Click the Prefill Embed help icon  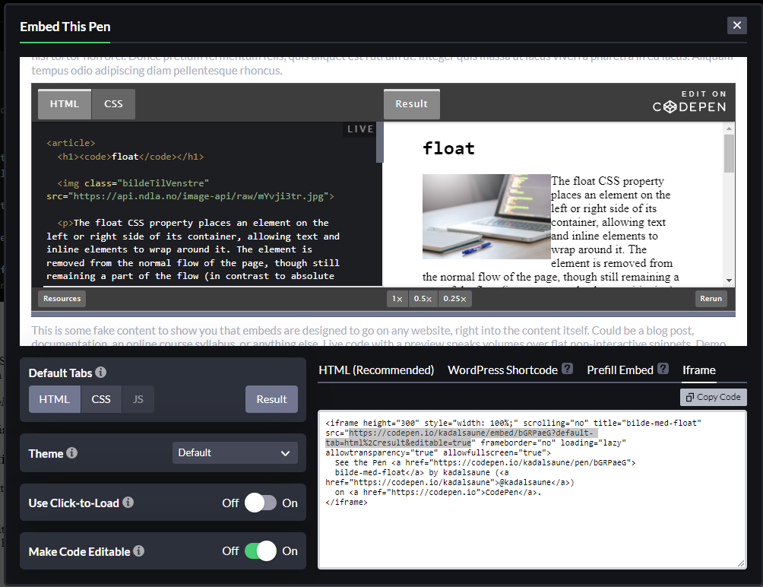[x=663, y=369]
